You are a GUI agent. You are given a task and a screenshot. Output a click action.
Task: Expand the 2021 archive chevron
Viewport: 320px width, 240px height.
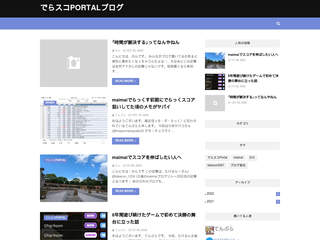tap(205, 202)
